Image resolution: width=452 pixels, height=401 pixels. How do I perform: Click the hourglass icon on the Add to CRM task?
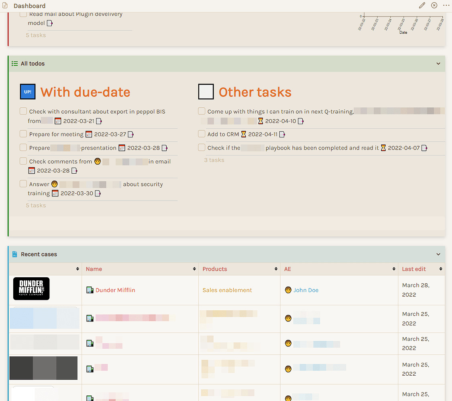tap(243, 134)
